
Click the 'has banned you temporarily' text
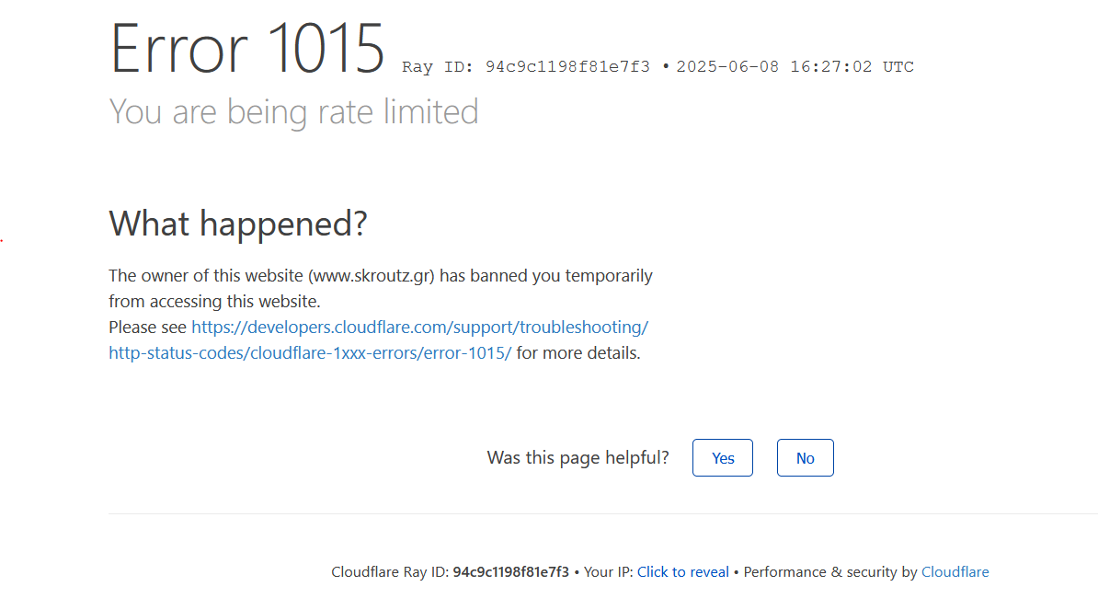coord(546,276)
